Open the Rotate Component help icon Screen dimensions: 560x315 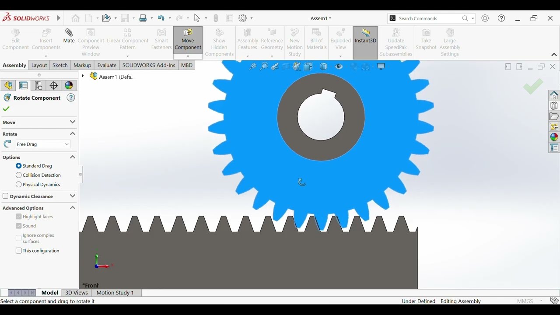(x=71, y=98)
